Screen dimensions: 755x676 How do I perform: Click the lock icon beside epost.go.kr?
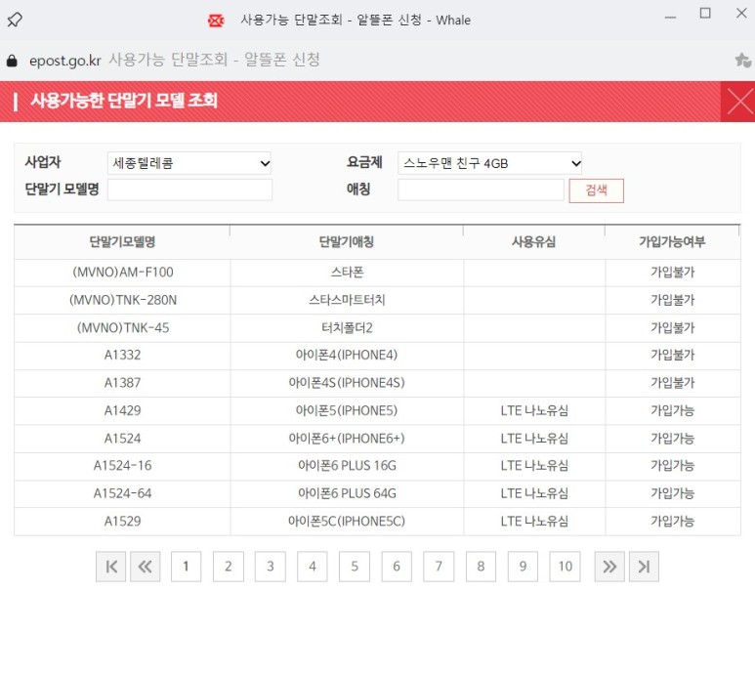click(x=12, y=61)
